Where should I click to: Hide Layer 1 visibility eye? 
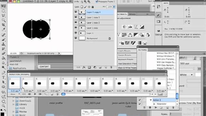click(76, 33)
